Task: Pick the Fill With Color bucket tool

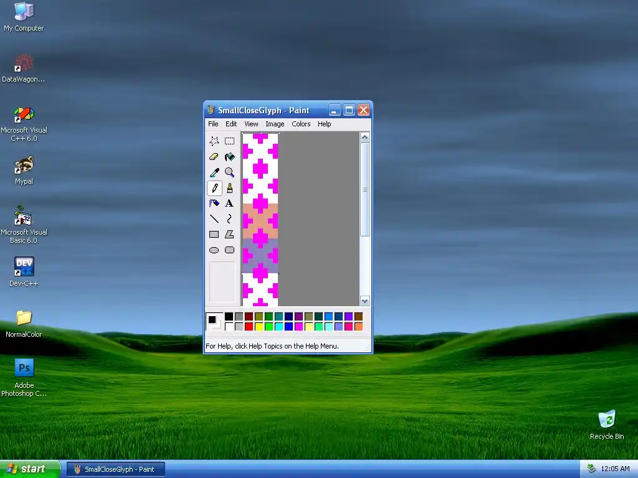Action: [229, 157]
